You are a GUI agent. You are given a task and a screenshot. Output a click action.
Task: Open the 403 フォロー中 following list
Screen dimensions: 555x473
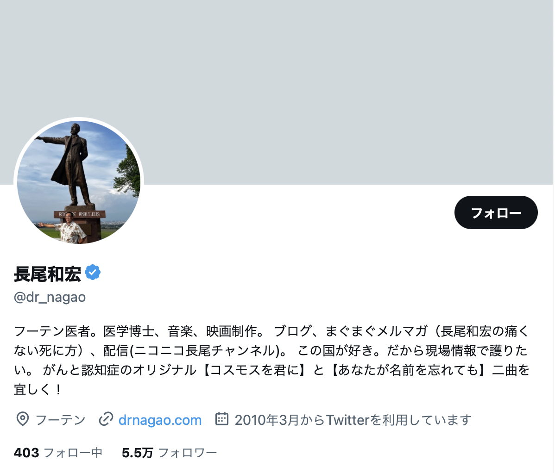pyautogui.click(x=58, y=453)
